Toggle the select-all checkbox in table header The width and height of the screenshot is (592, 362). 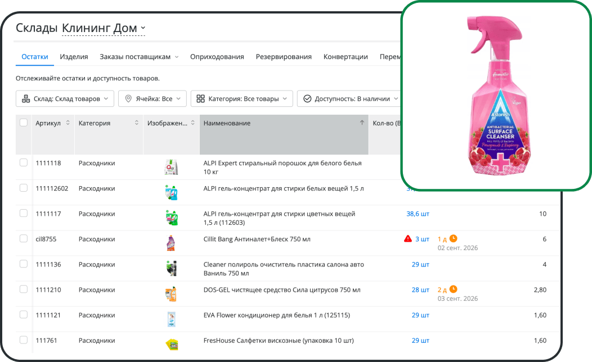(x=24, y=123)
